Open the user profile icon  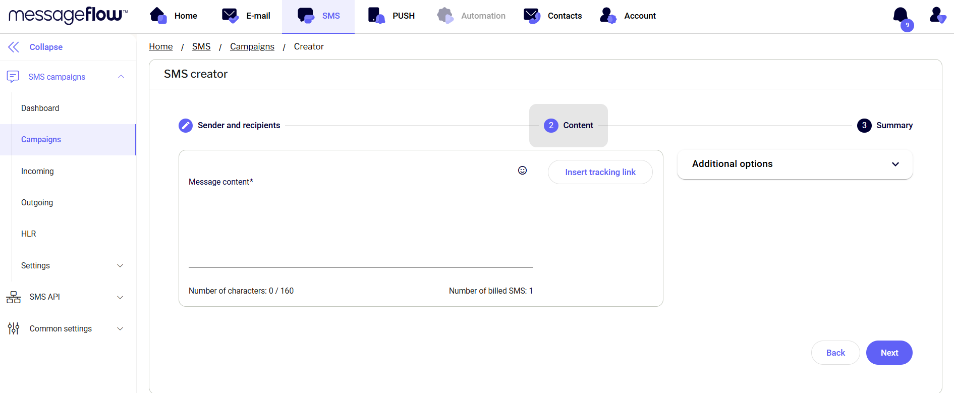pyautogui.click(x=937, y=15)
